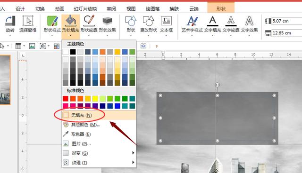Open the 渐变 (G) submenu arrow
The image size is (302, 173).
point(133,153)
